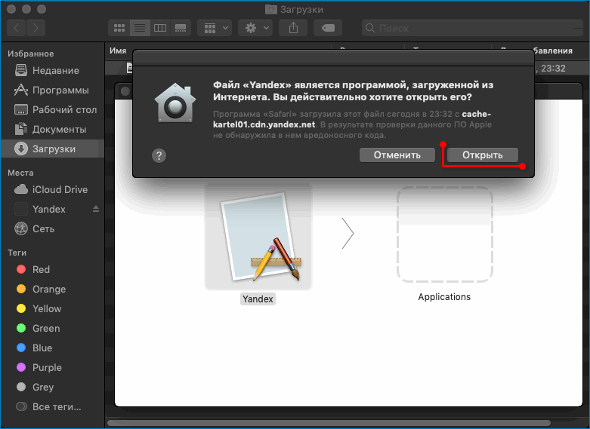
Task: Eject the Yandex volume
Action: (96, 209)
